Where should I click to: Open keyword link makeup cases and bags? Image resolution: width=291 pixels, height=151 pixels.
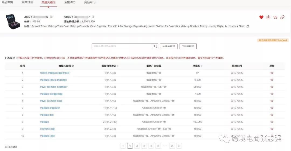pos(53,80)
